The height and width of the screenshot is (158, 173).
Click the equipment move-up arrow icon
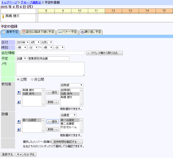19,122
